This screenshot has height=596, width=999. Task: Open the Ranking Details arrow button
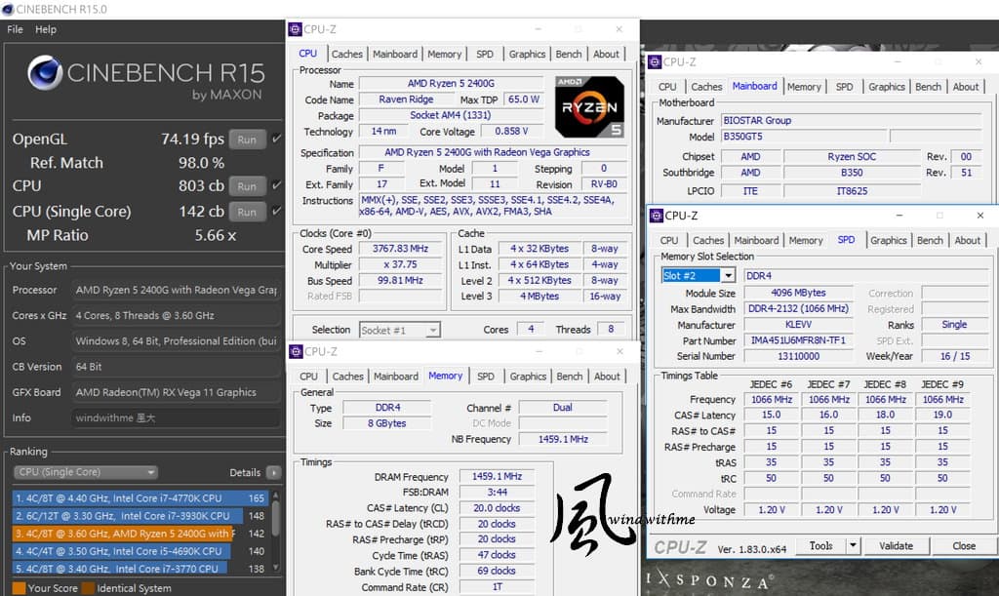coord(274,472)
